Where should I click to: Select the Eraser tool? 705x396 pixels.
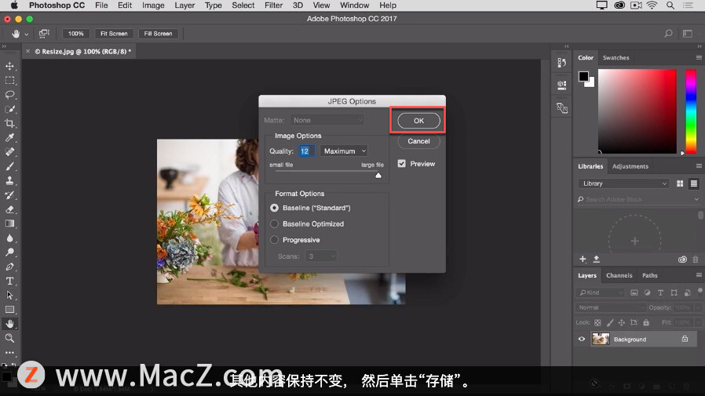(9, 209)
